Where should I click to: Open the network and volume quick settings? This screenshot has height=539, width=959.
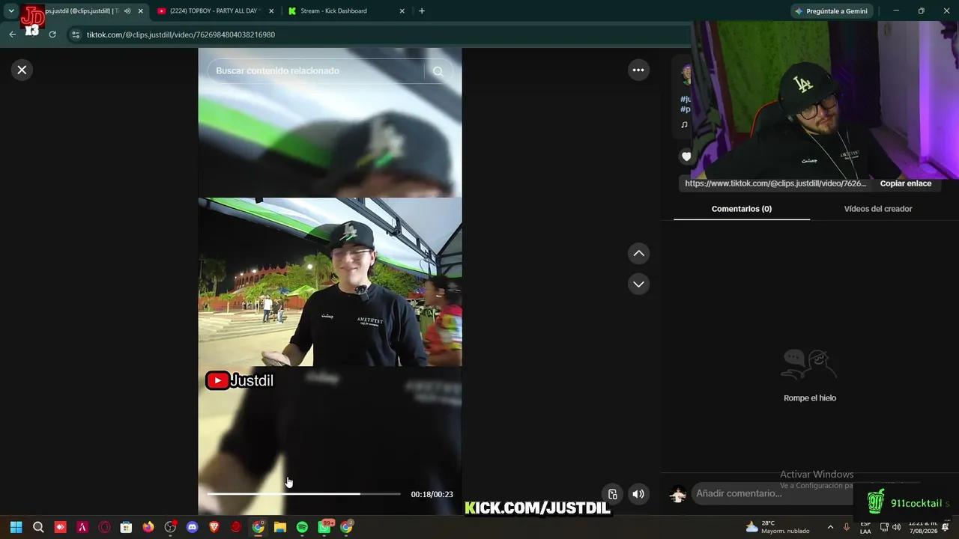pos(890,527)
